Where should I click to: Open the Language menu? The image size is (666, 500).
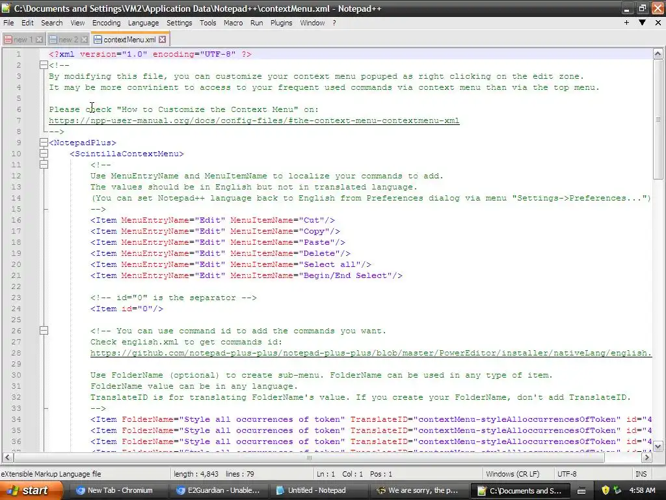click(144, 23)
